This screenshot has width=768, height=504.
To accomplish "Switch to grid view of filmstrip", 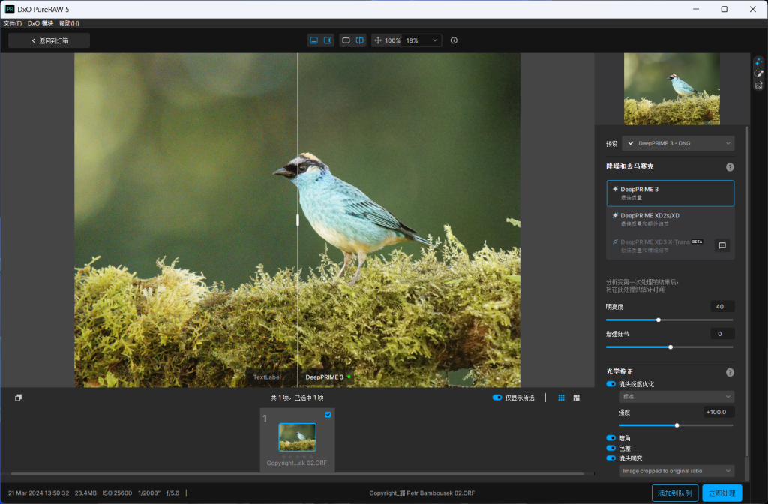I will click(560, 397).
